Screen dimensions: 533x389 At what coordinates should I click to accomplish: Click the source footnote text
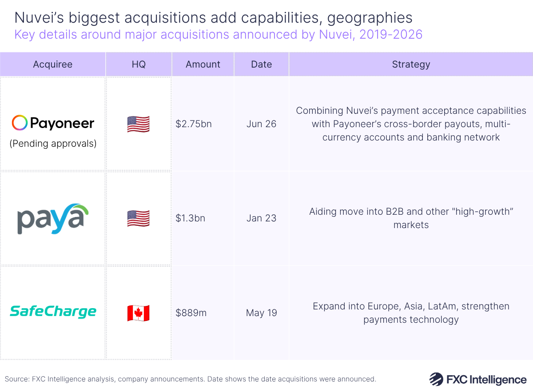tap(191, 379)
